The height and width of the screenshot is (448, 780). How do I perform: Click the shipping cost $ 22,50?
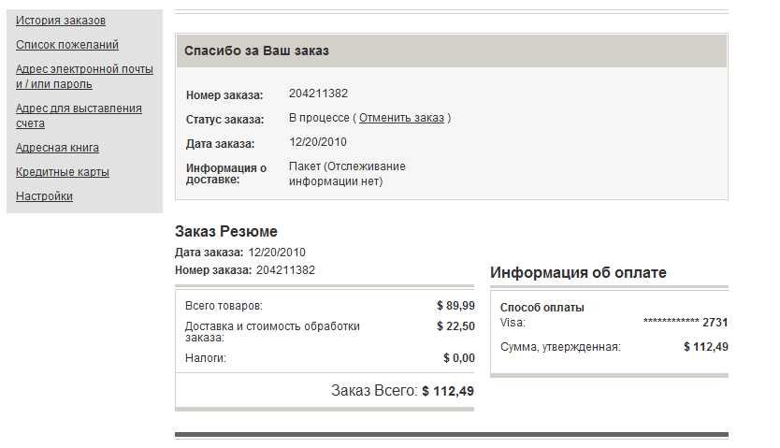(x=455, y=326)
